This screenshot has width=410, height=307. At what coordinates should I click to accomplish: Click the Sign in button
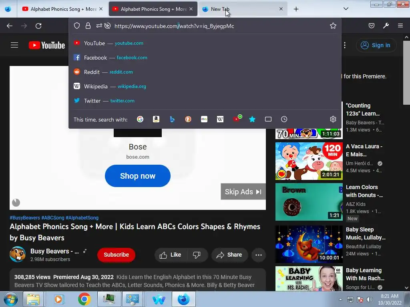point(376,45)
